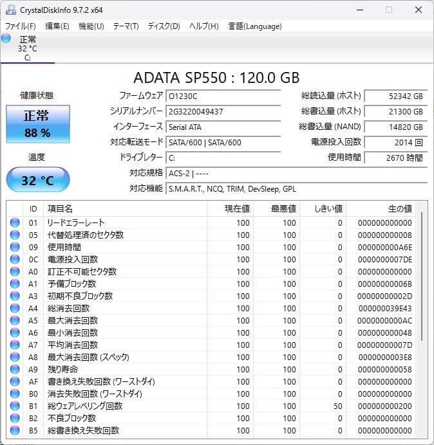Click status orb for B2 不良ブロック数 row
Screen dimensions: 434x445
(15, 418)
